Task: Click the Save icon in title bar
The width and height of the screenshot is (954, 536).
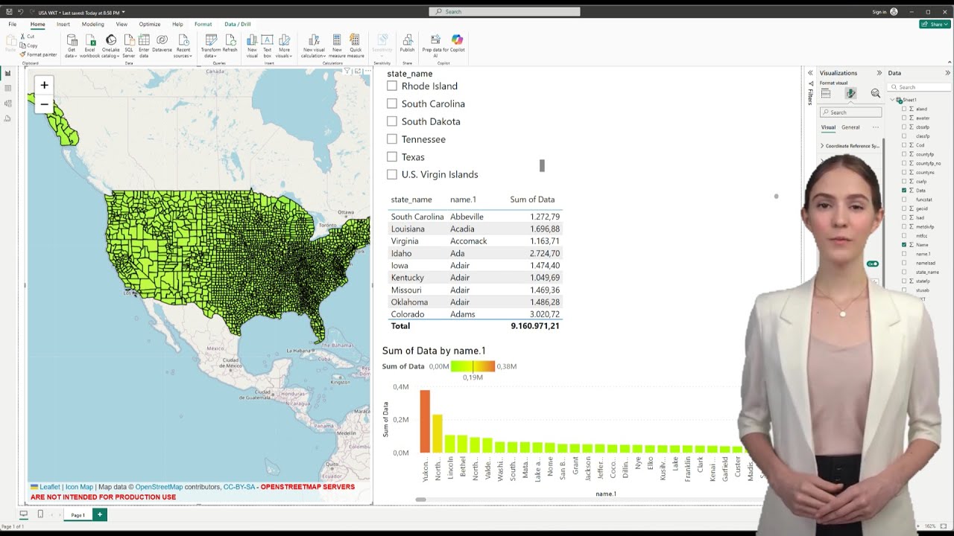Action: coord(9,12)
